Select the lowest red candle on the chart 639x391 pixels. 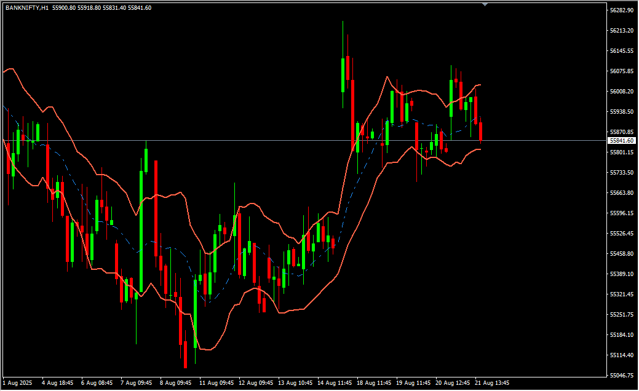pos(185,354)
